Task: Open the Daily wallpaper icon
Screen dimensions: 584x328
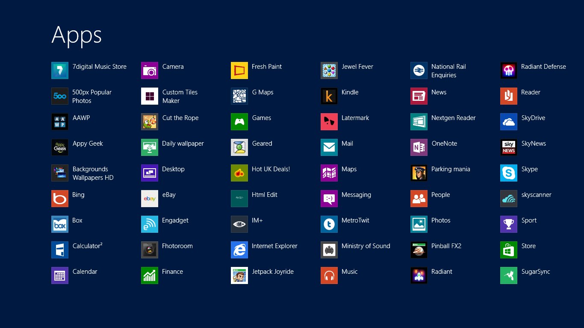Action: pyautogui.click(x=150, y=147)
